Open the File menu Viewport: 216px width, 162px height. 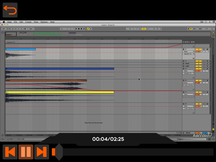[15, 22]
